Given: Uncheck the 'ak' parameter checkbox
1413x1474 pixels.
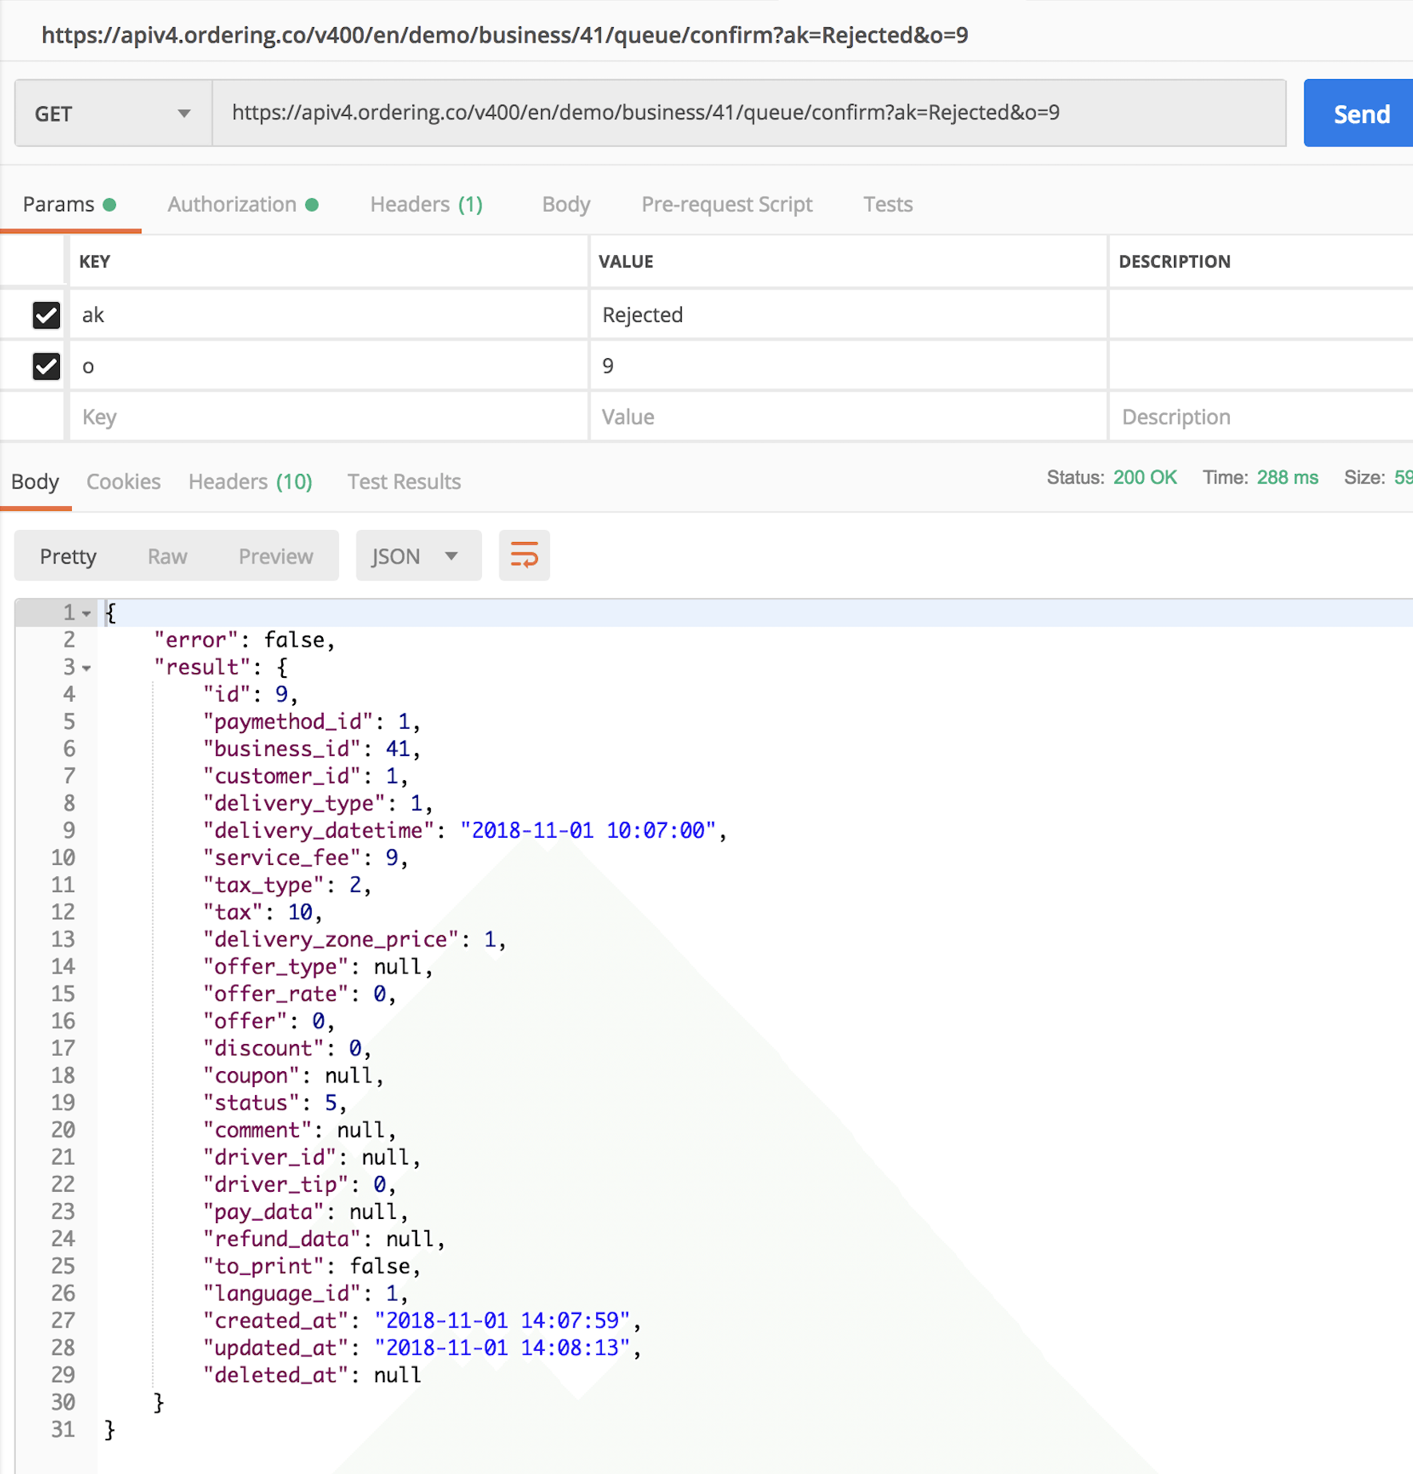Looking at the screenshot, I should coord(46,315).
